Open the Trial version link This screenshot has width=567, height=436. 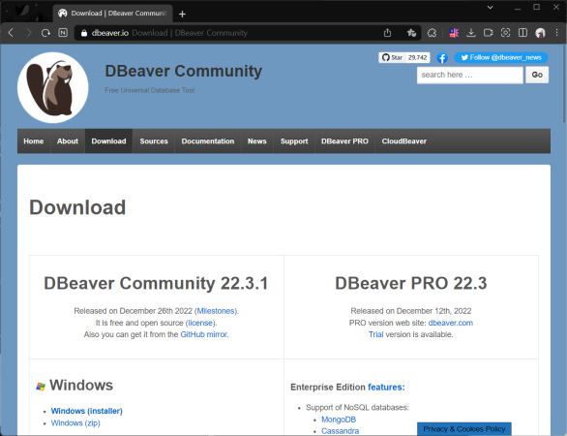point(376,334)
